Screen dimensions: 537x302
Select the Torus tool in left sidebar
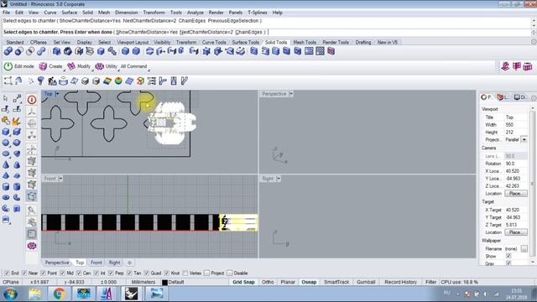click(6, 198)
